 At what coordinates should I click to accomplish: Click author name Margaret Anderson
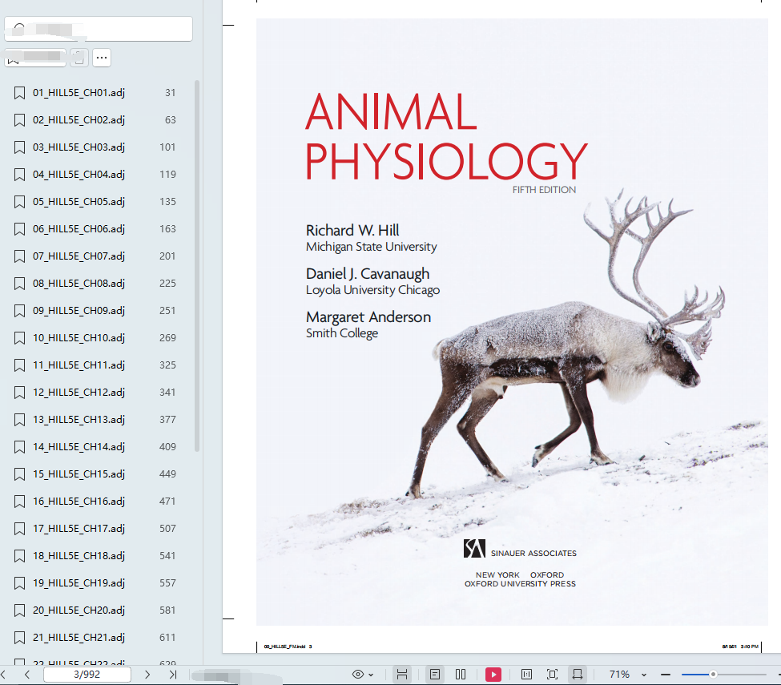pyautogui.click(x=368, y=317)
